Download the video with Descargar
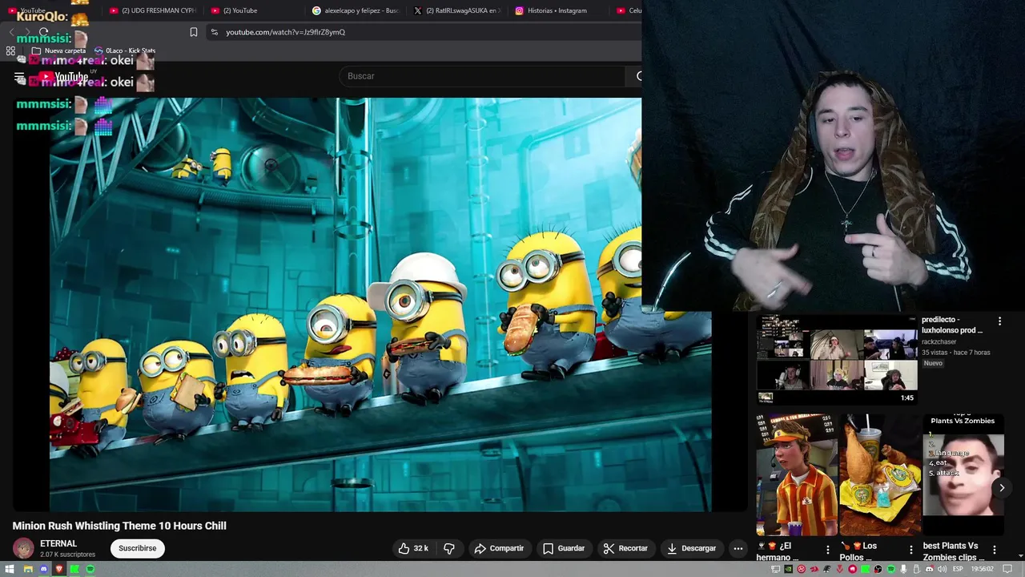Image resolution: width=1025 pixels, height=577 pixels. tap(692, 548)
